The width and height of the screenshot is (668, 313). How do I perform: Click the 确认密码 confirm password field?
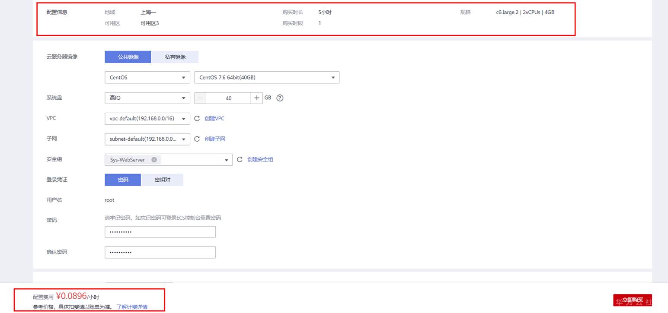(160, 252)
